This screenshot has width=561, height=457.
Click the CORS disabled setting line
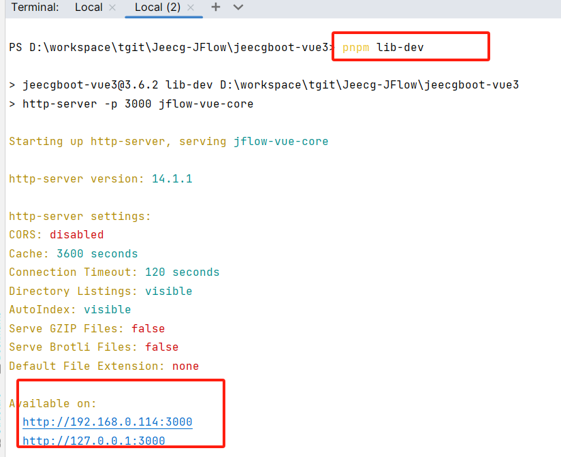pyautogui.click(x=56, y=235)
